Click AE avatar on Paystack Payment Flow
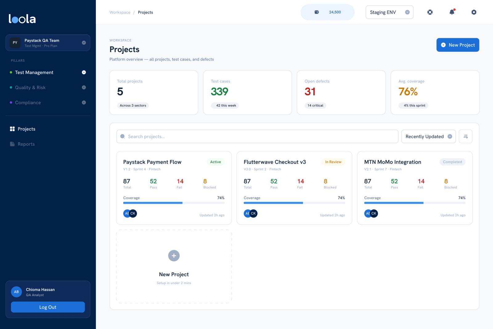 [126, 213]
